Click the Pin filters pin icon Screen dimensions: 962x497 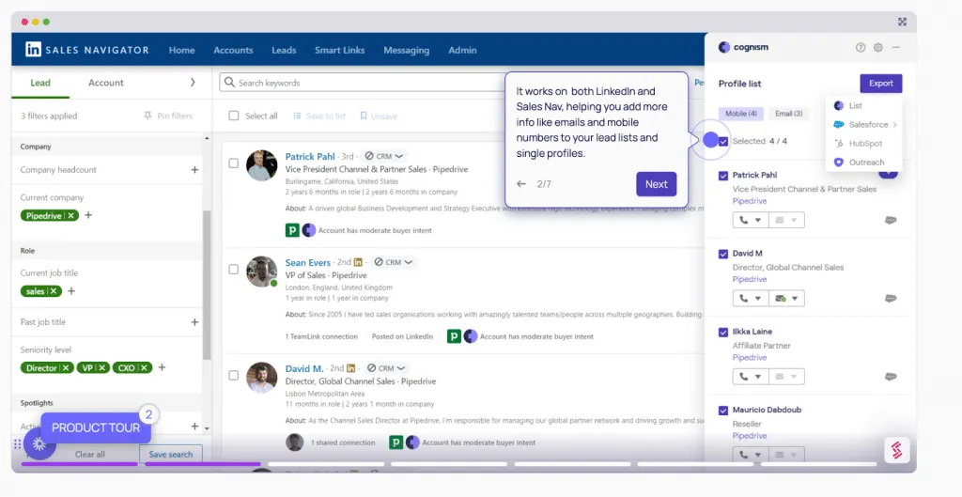[147, 116]
